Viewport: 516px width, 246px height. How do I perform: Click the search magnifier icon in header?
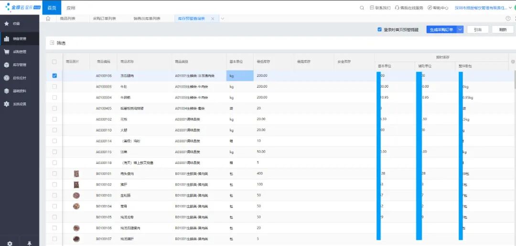click(x=362, y=8)
